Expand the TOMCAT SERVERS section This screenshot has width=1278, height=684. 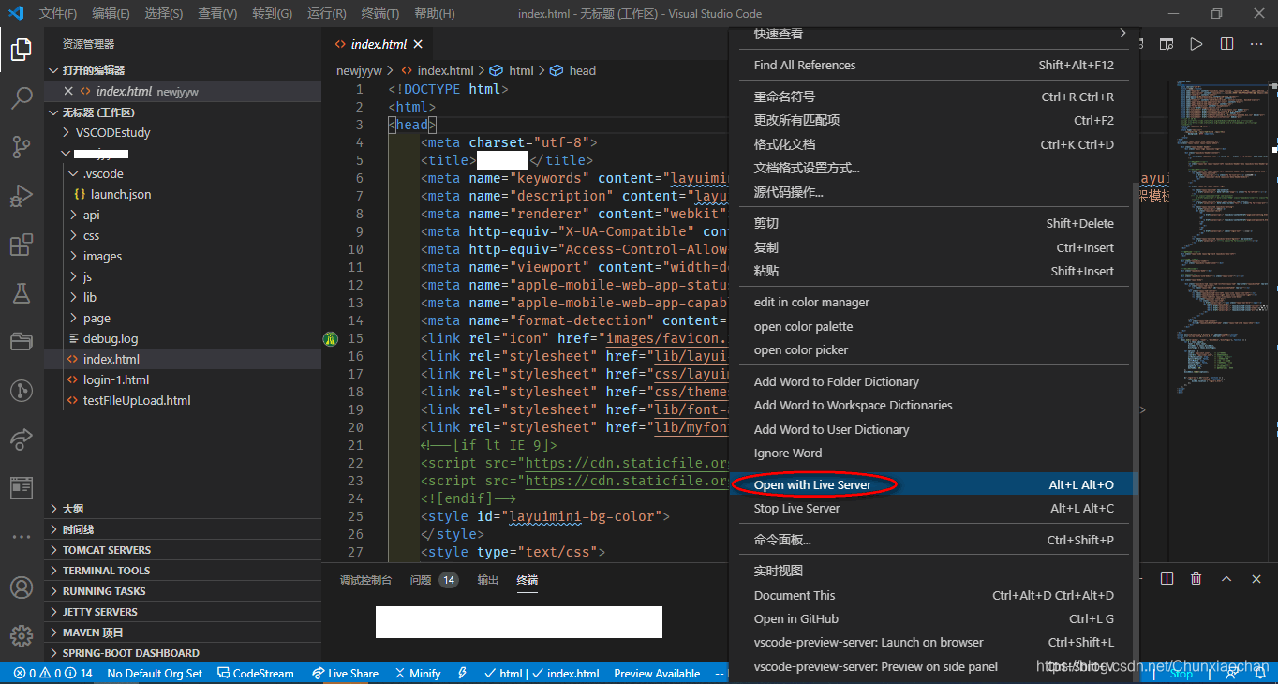(183, 550)
